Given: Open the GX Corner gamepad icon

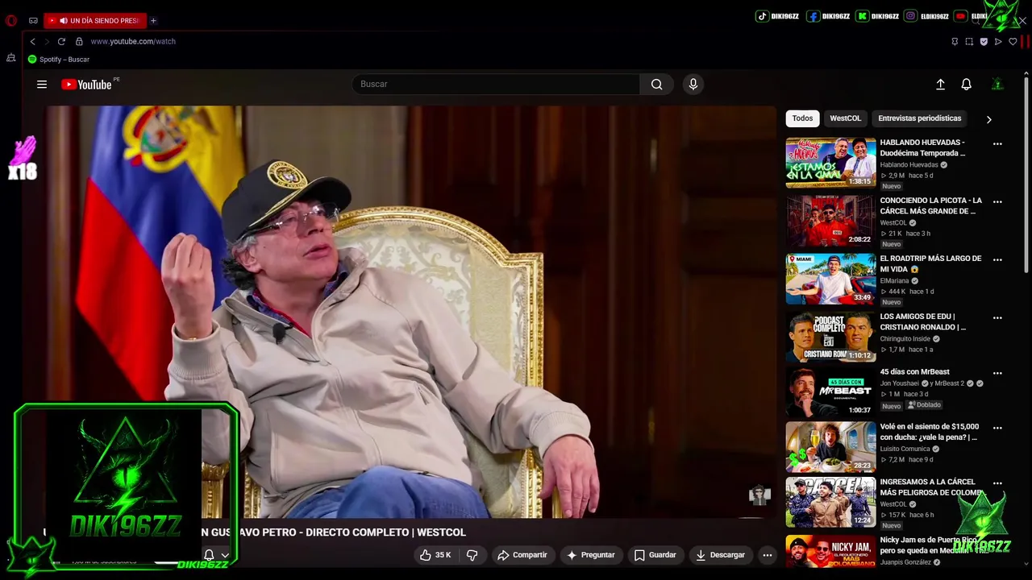Looking at the screenshot, I should point(33,21).
